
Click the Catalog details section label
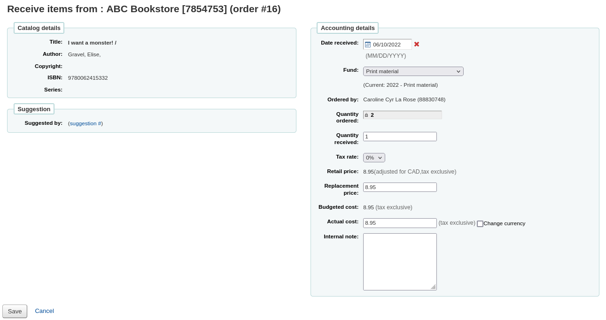39,28
